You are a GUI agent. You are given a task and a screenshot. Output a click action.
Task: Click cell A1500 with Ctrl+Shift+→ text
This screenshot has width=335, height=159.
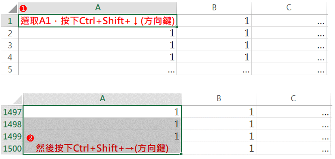[102, 148]
